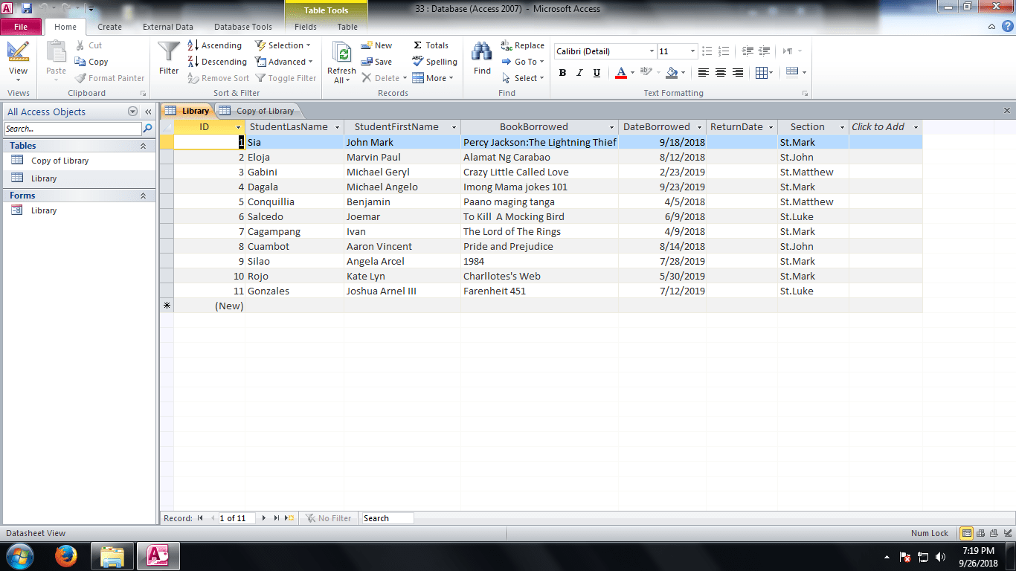Collapse the Tables group in navigation pane

[143, 146]
